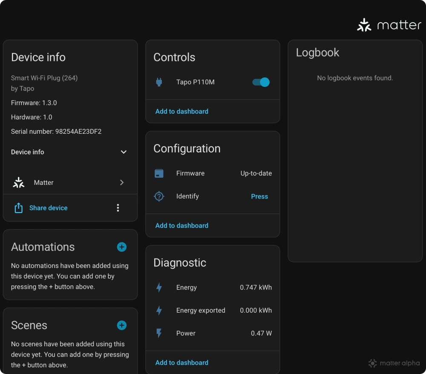426x374 pixels.
Task: Add a new automation with plus button
Action: [x=122, y=247]
